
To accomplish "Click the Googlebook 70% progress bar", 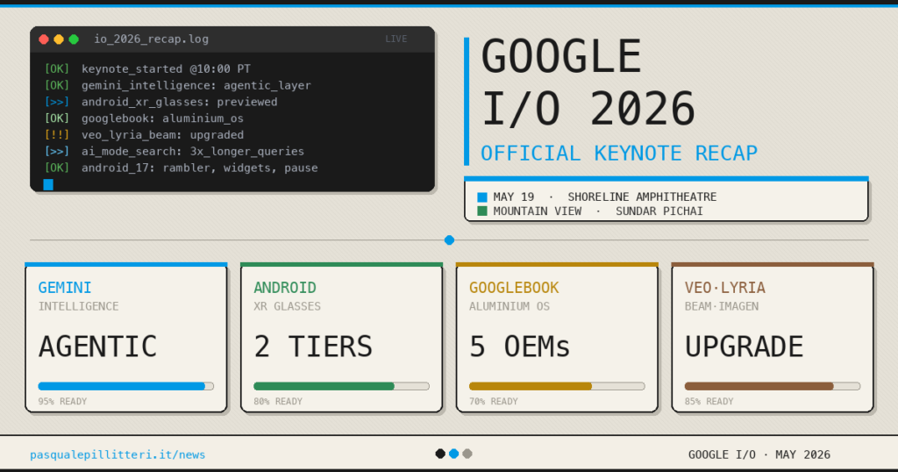I will (x=557, y=386).
